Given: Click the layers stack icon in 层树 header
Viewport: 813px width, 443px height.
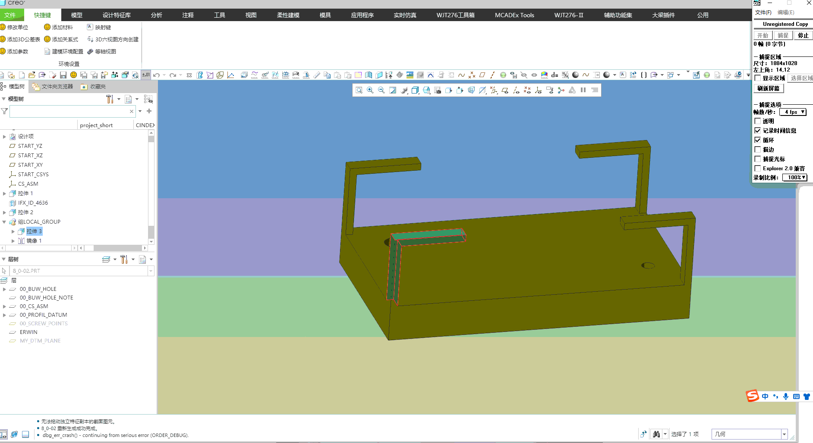Looking at the screenshot, I should (106, 259).
